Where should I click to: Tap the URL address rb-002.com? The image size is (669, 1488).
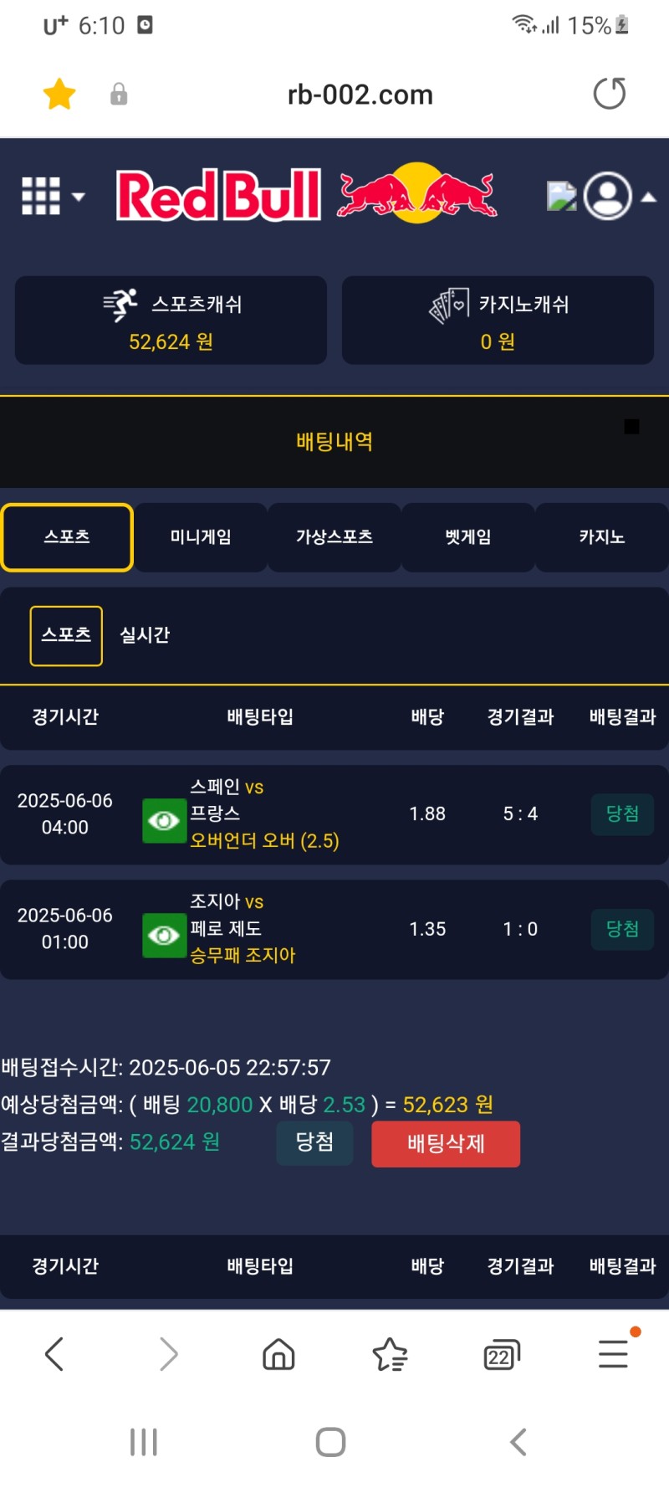[360, 95]
